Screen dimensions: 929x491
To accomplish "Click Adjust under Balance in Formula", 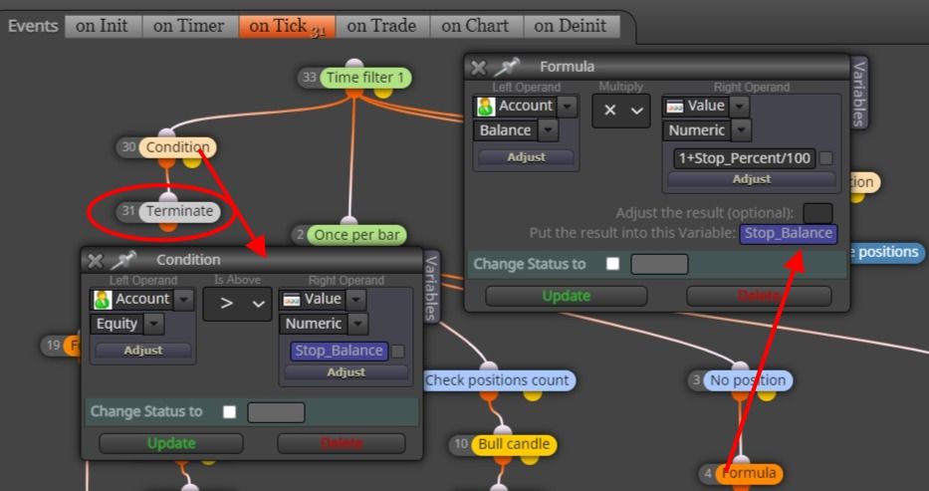I will pos(526,157).
